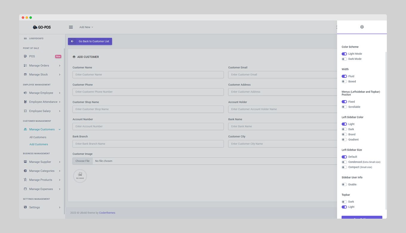406x233 pixels.
Task: Click the hamburger menu toggle icon
Action: coord(71,27)
